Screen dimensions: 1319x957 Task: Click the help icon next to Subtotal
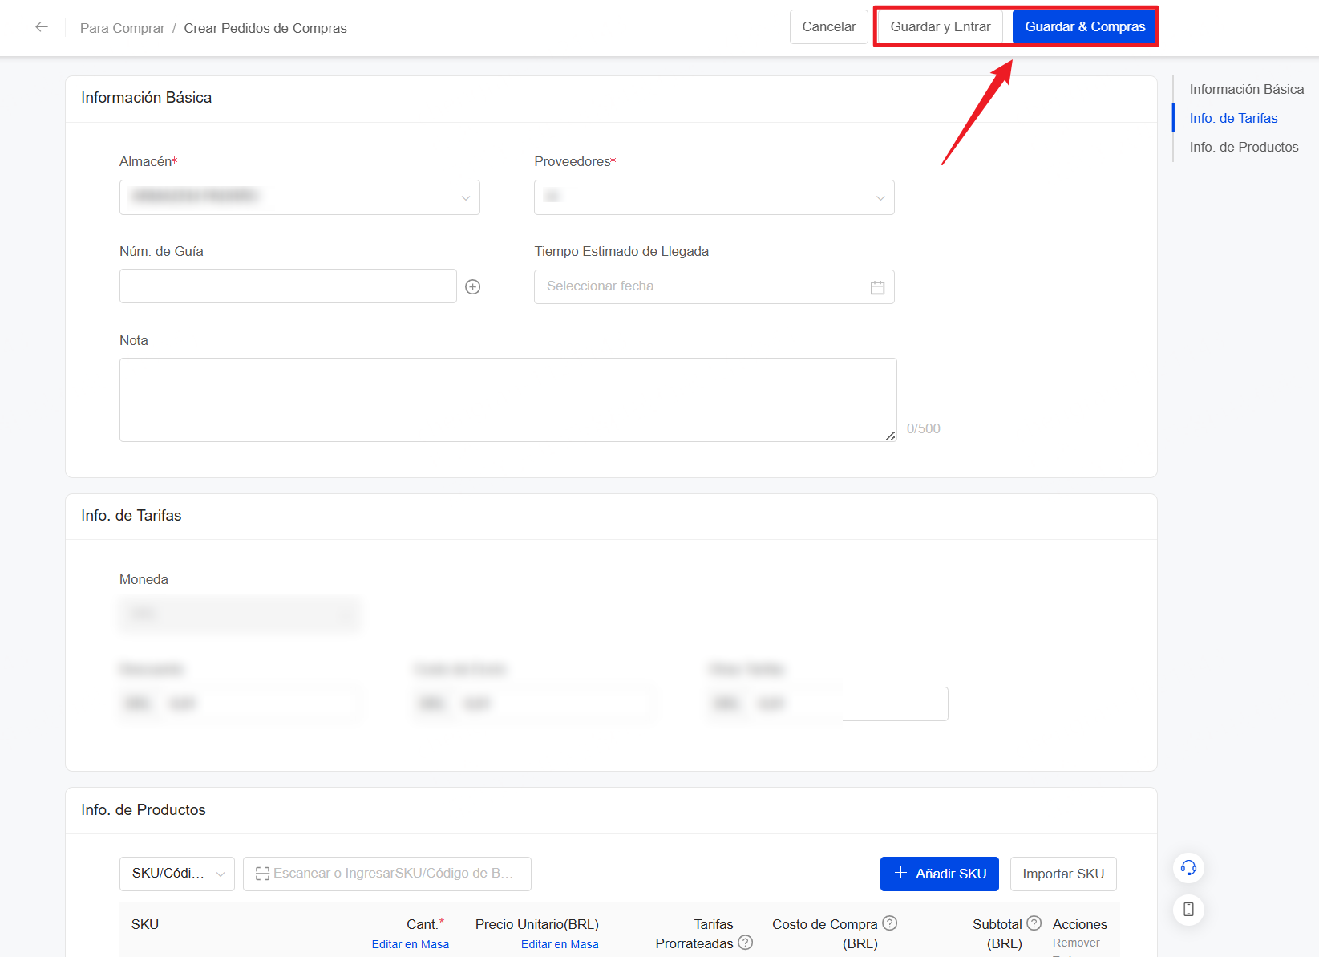1034,923
